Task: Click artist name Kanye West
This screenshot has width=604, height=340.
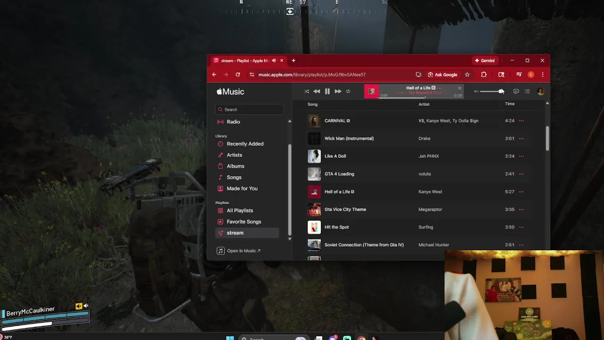Action: point(430,192)
